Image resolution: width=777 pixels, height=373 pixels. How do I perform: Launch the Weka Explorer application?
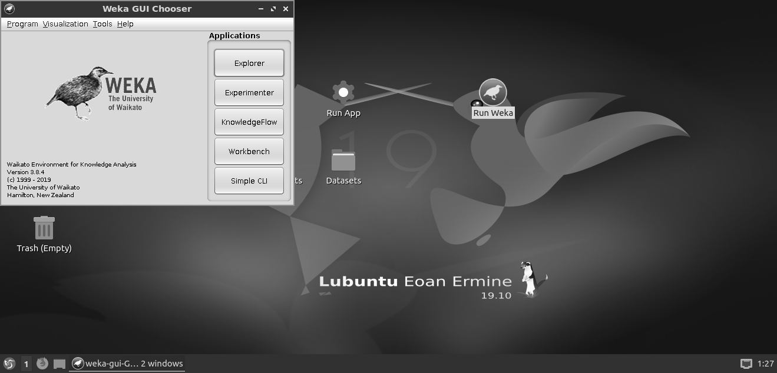pos(249,63)
